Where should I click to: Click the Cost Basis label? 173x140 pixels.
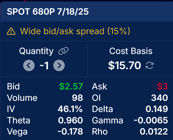(x=131, y=51)
